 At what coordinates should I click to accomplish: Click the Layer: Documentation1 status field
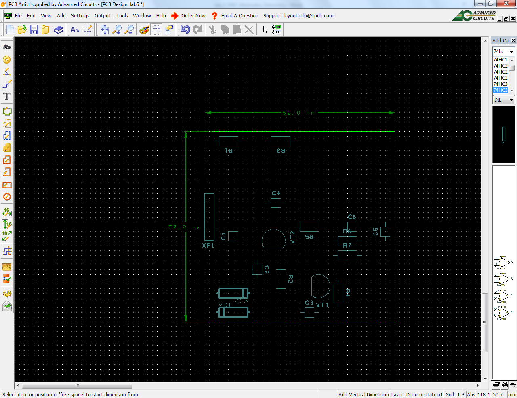point(417,394)
